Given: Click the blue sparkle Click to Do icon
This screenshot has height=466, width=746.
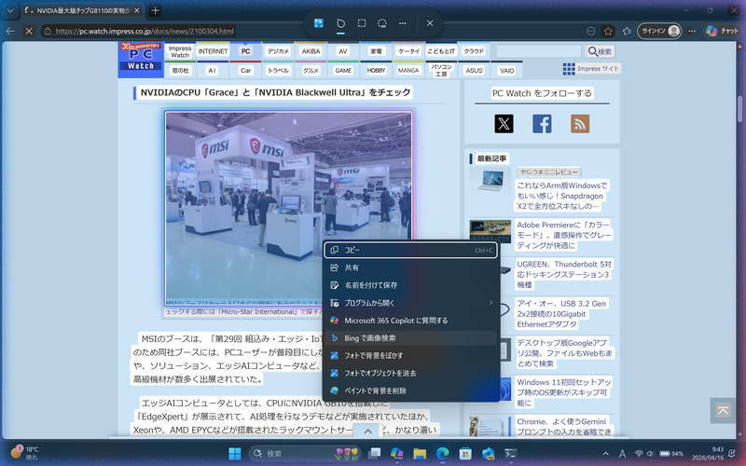Looking at the screenshot, I should [x=319, y=22].
